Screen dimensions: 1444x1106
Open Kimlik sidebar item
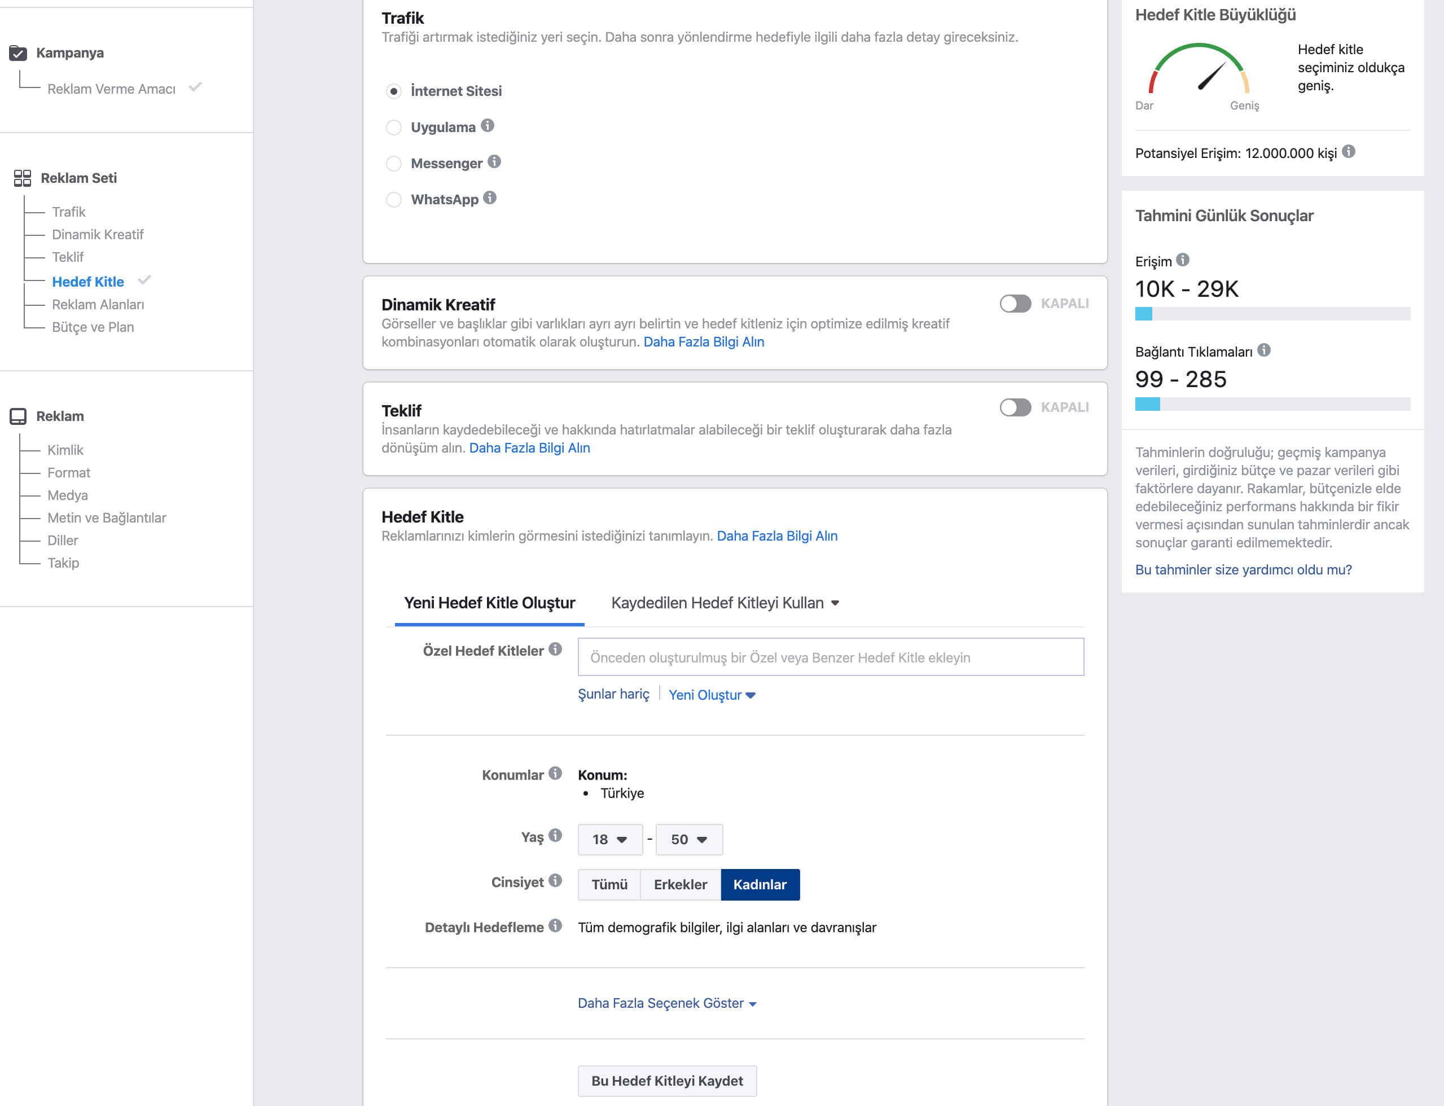click(x=65, y=450)
